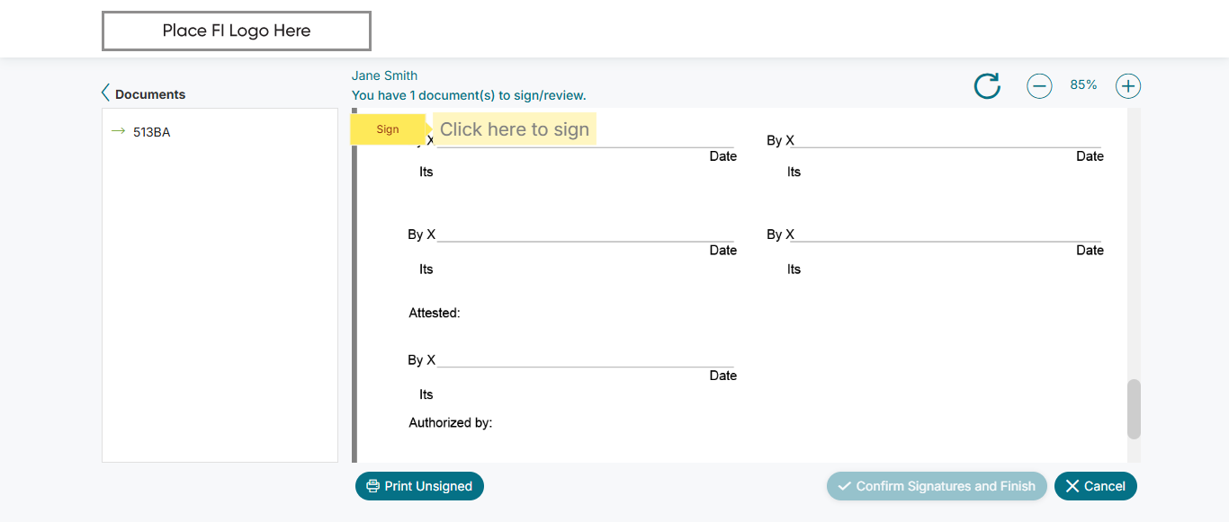1229x522 pixels.
Task: Click the yellow Sign tag
Action: [x=388, y=129]
